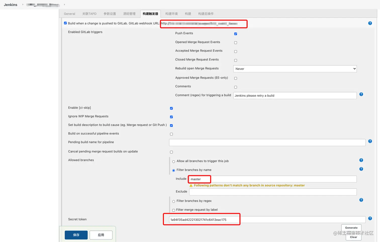Click the branch pattern warning message
Image resolution: width=380 pixels, height=242 pixels.
coord(249,186)
